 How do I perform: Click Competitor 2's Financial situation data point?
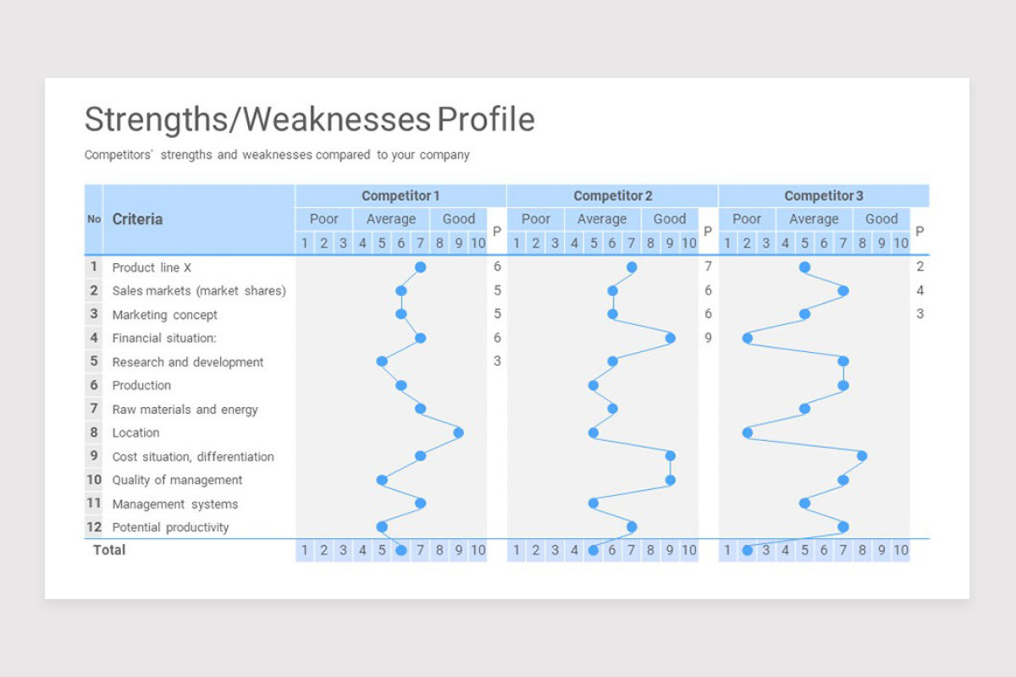coord(670,338)
